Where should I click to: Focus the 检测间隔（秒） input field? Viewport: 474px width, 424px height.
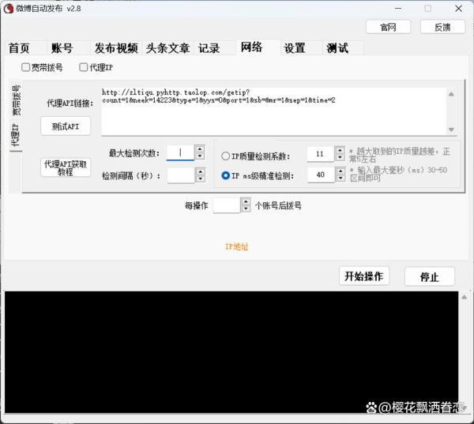[181, 175]
